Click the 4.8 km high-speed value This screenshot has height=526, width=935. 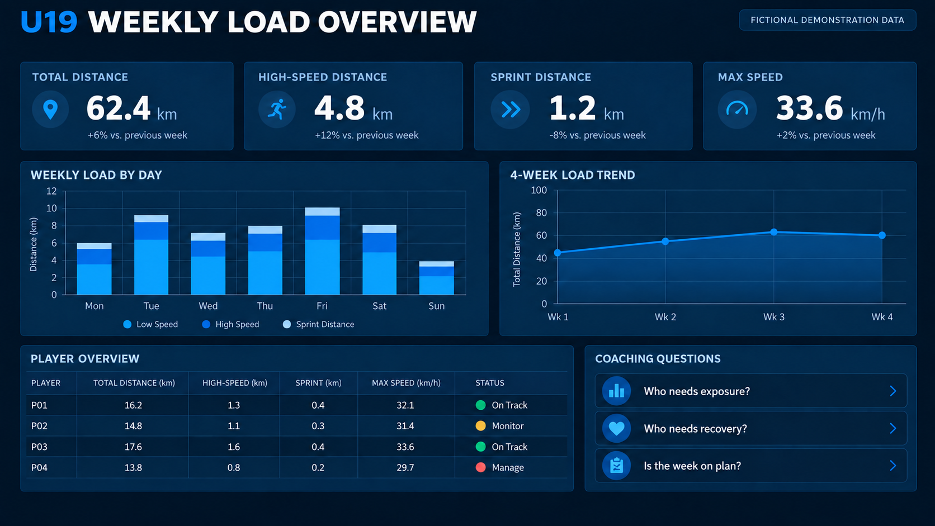(x=353, y=108)
